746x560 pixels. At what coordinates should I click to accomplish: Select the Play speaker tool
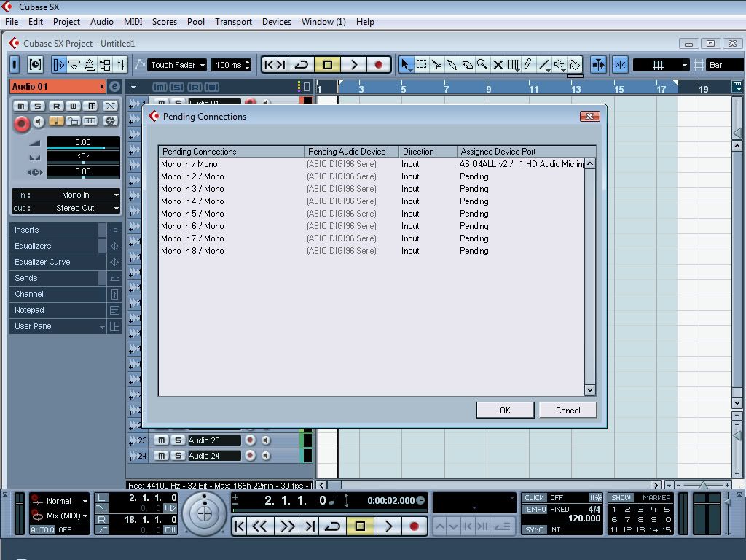click(559, 65)
